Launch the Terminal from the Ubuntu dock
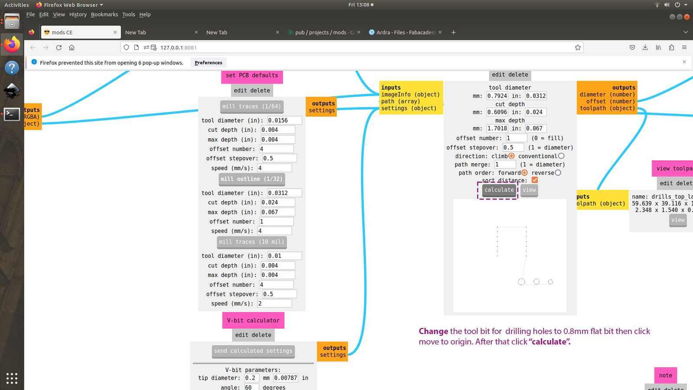This screenshot has height=390, width=693. click(12, 114)
